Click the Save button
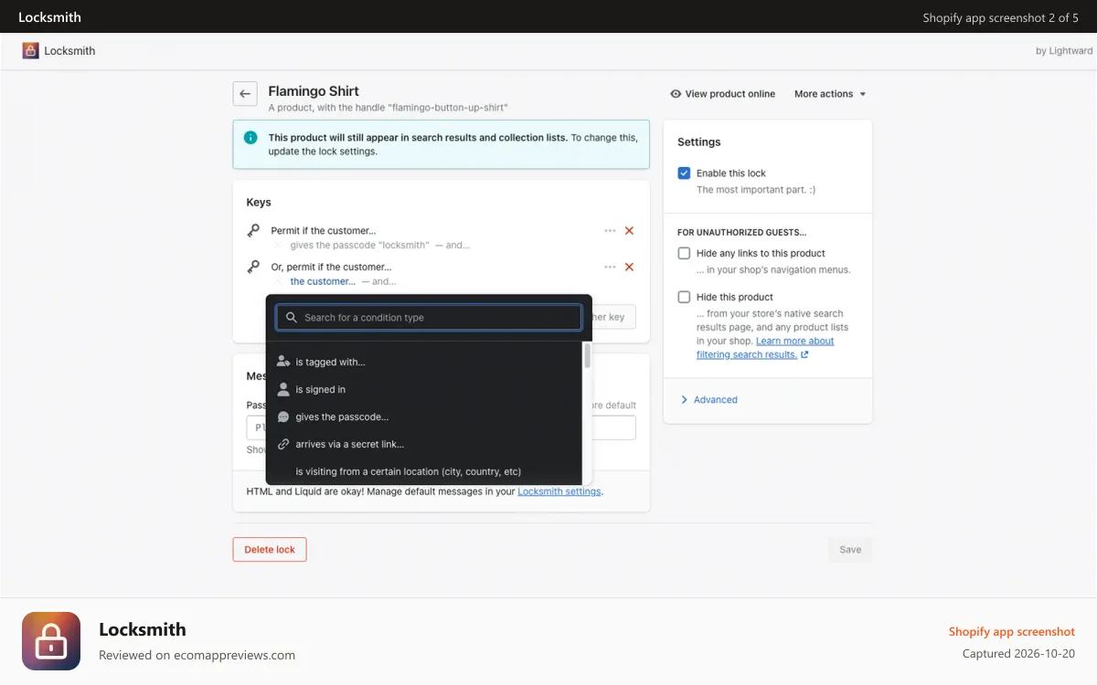Image resolution: width=1097 pixels, height=685 pixels. pos(850,550)
